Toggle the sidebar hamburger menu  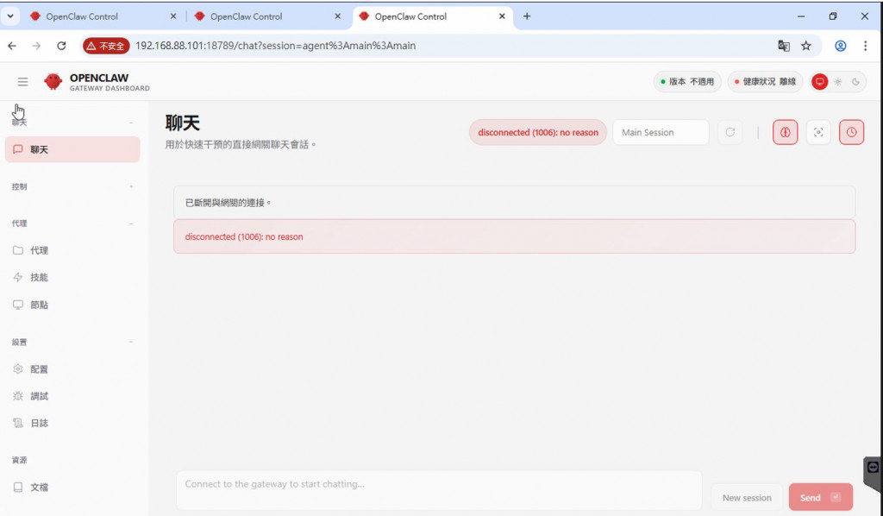(x=22, y=82)
